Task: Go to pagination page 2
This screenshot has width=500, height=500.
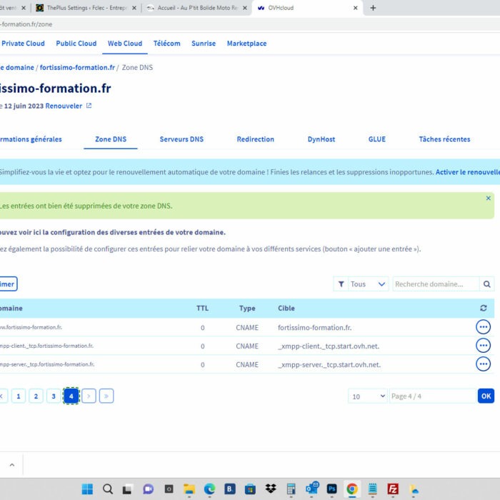Action: 36,396
